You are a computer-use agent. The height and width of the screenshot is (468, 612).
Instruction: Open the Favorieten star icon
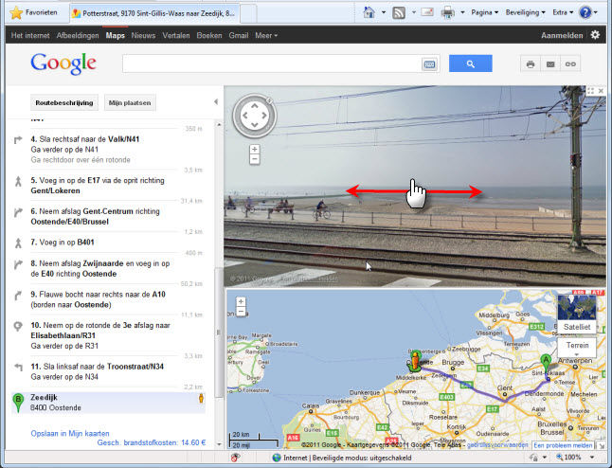(x=16, y=12)
